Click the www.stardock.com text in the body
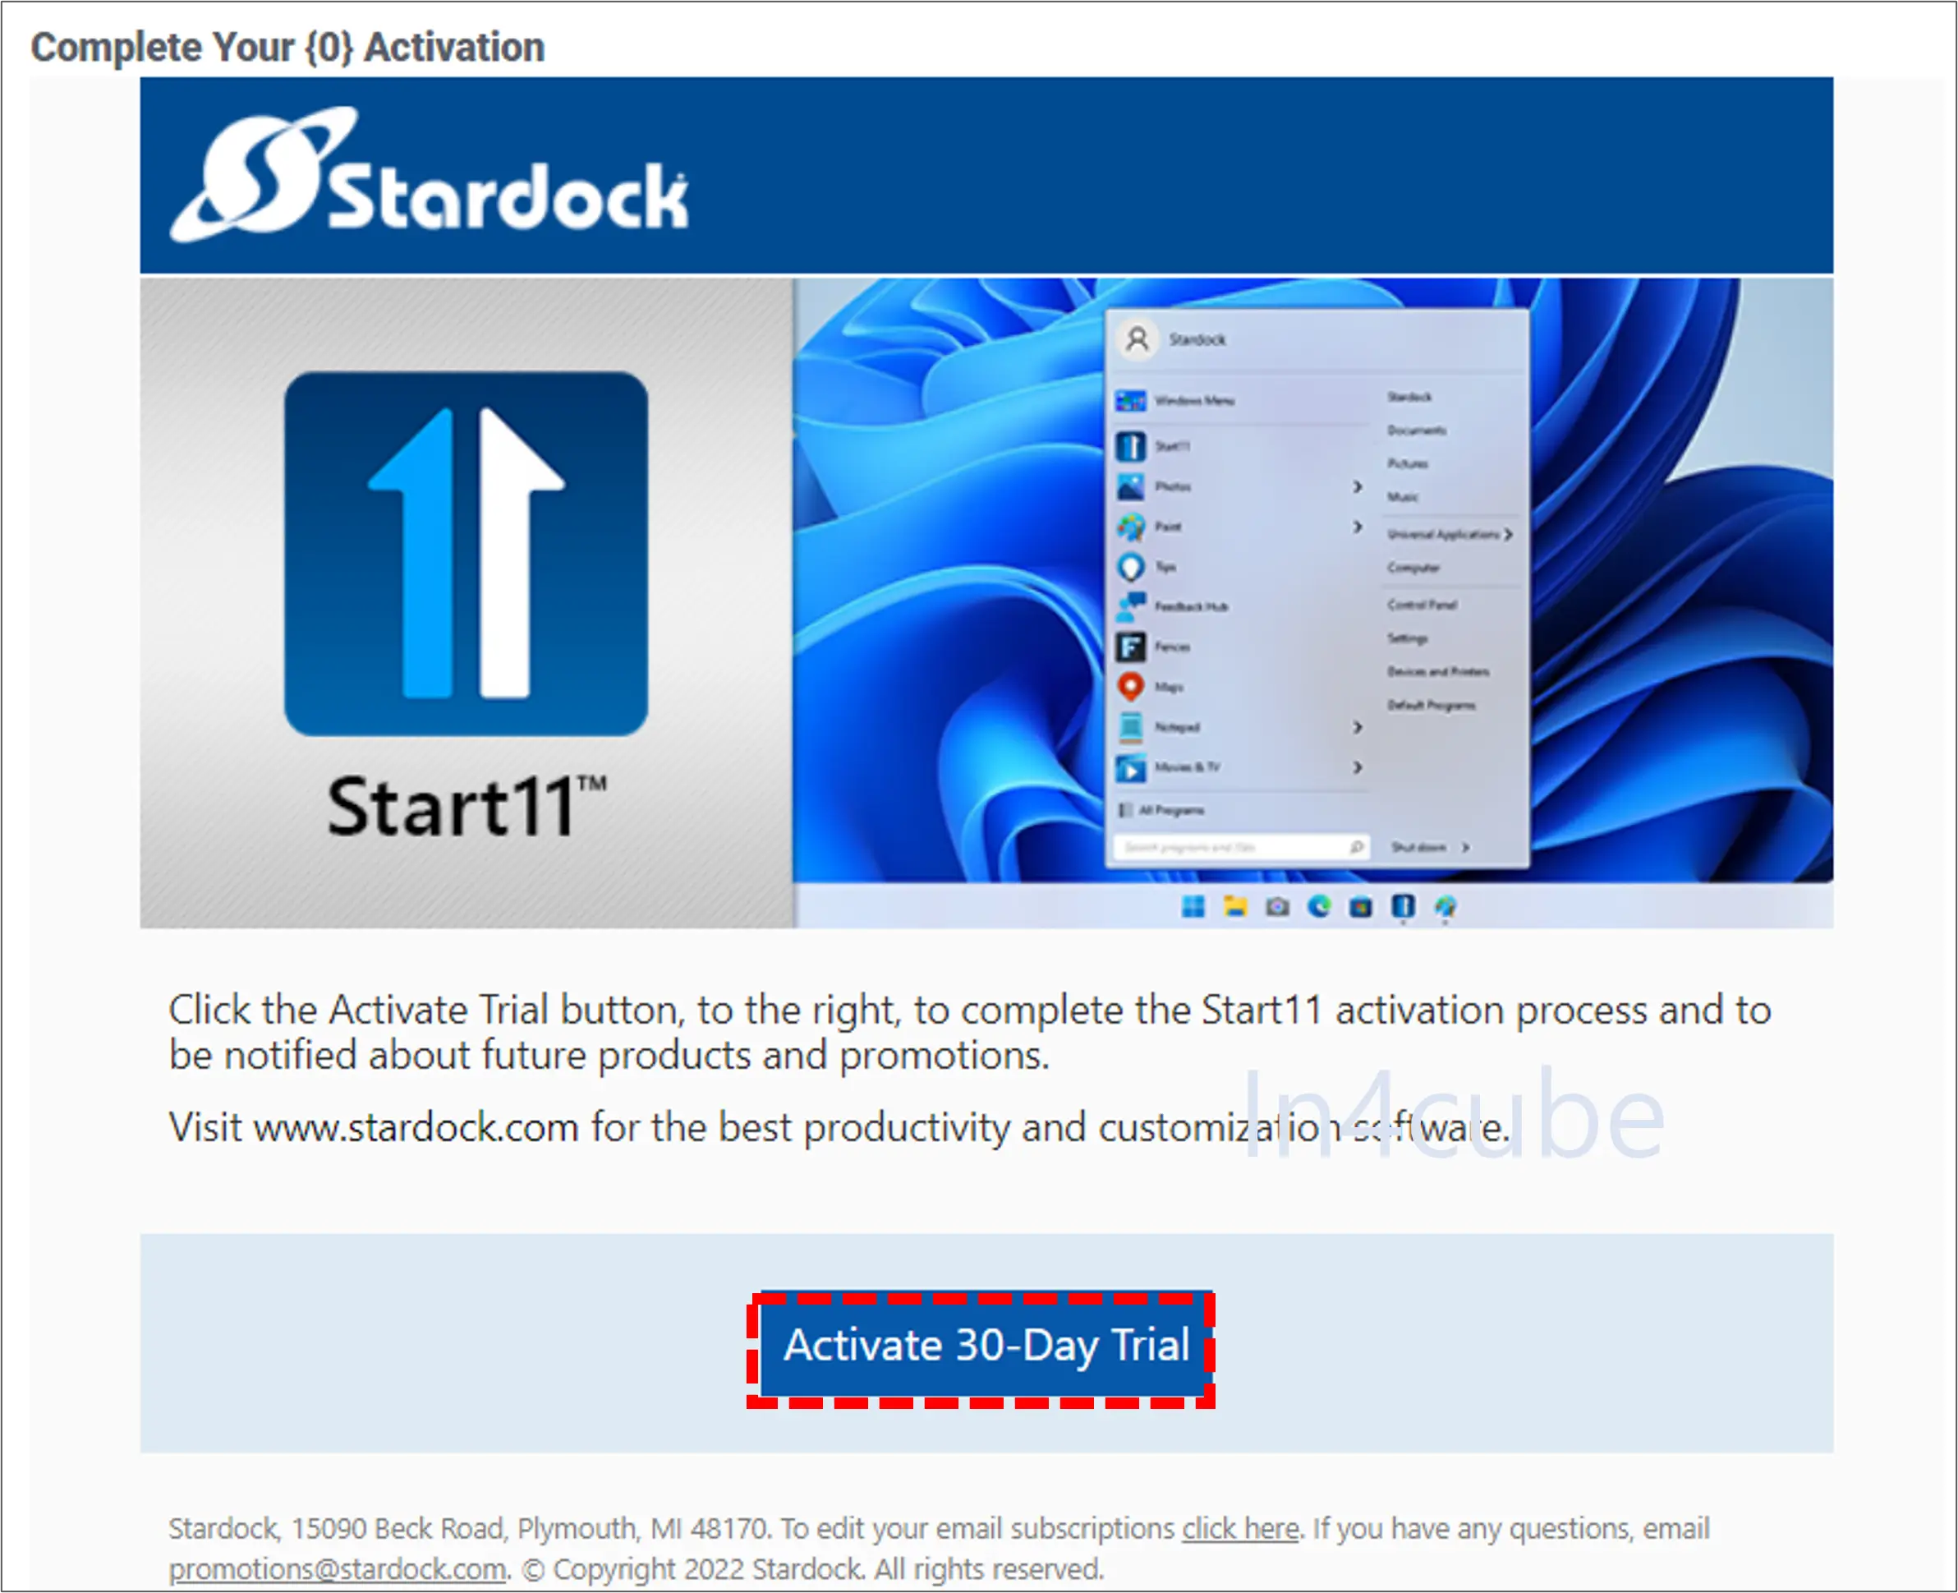This screenshot has width=1958, height=1593. coord(416,1127)
